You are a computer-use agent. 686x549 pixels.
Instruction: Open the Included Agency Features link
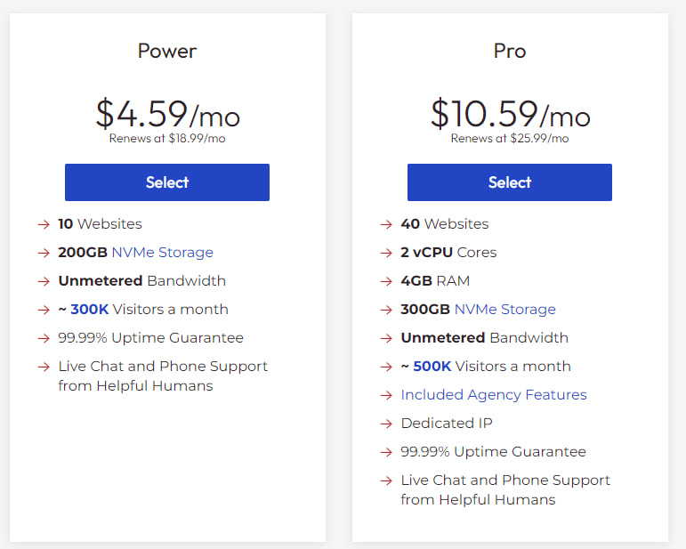click(494, 395)
